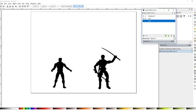Click the Cut scissors icon

tap(195, 38)
